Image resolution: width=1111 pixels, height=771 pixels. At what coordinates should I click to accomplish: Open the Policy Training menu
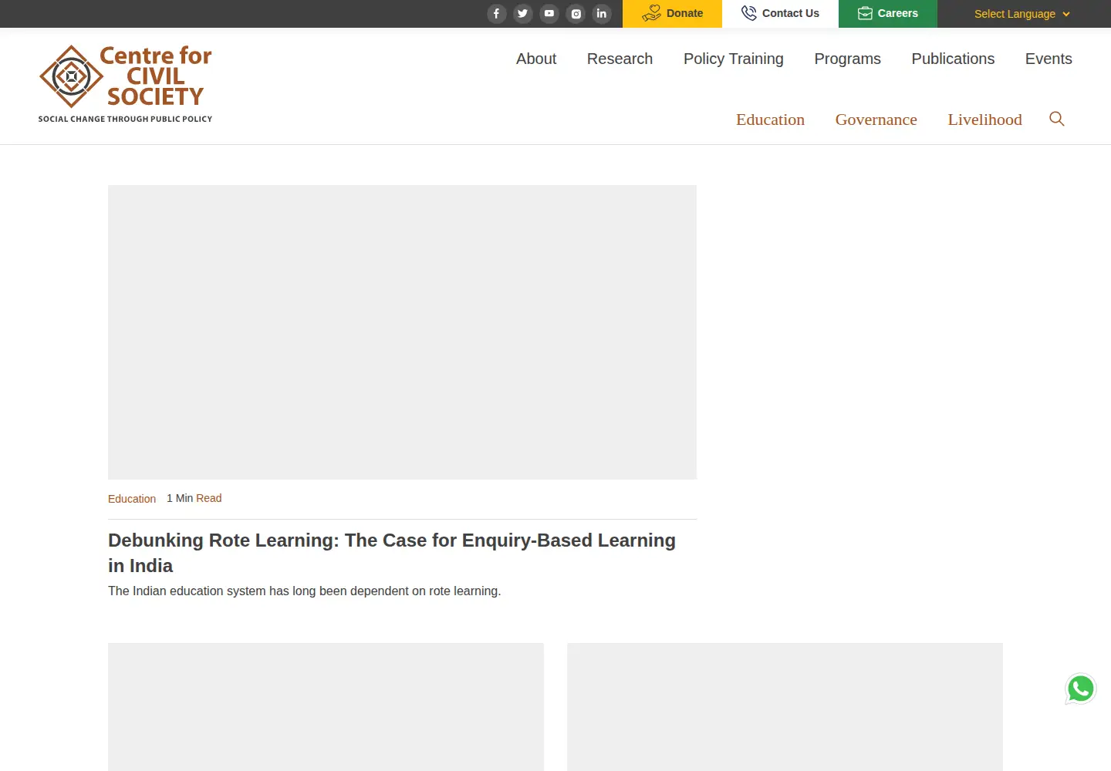pyautogui.click(x=734, y=59)
